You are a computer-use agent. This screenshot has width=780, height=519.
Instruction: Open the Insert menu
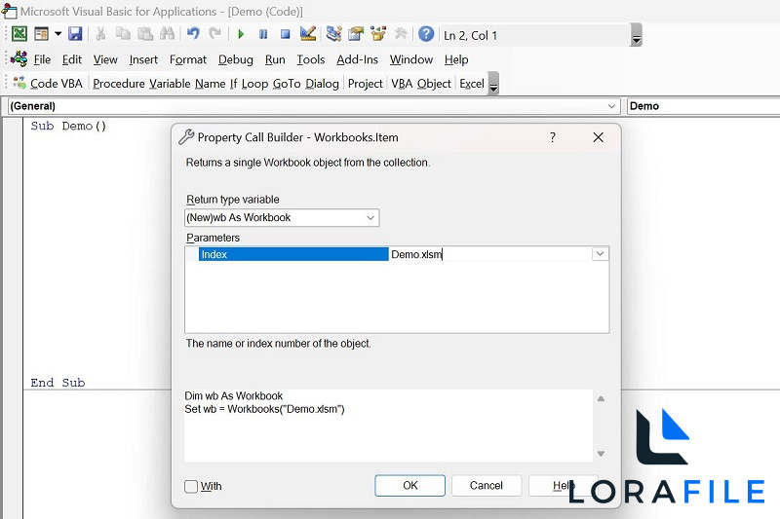point(143,59)
